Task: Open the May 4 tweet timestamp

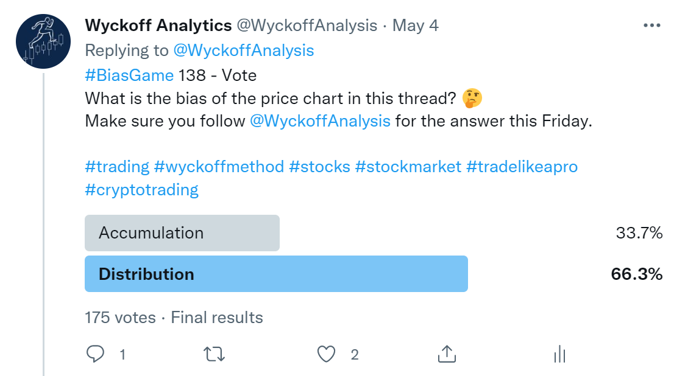Action: [x=415, y=26]
